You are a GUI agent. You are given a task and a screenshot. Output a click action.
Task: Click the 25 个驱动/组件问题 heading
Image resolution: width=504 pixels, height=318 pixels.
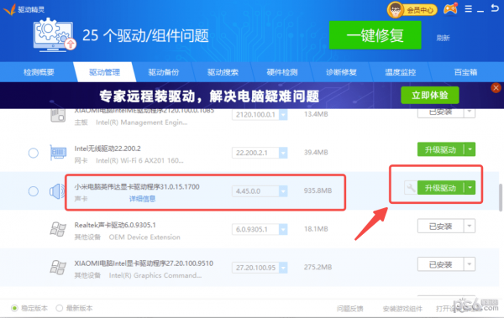145,35
